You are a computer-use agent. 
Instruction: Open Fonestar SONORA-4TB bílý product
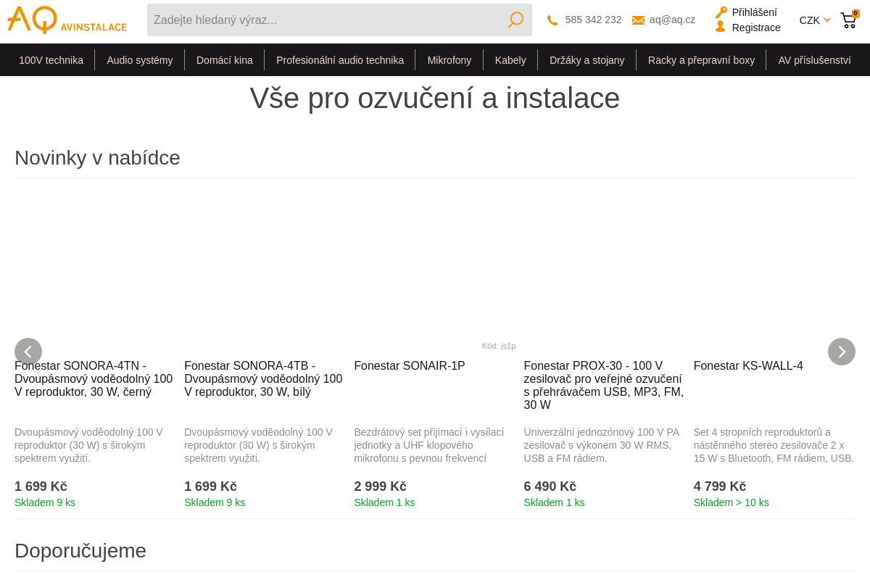tap(263, 379)
